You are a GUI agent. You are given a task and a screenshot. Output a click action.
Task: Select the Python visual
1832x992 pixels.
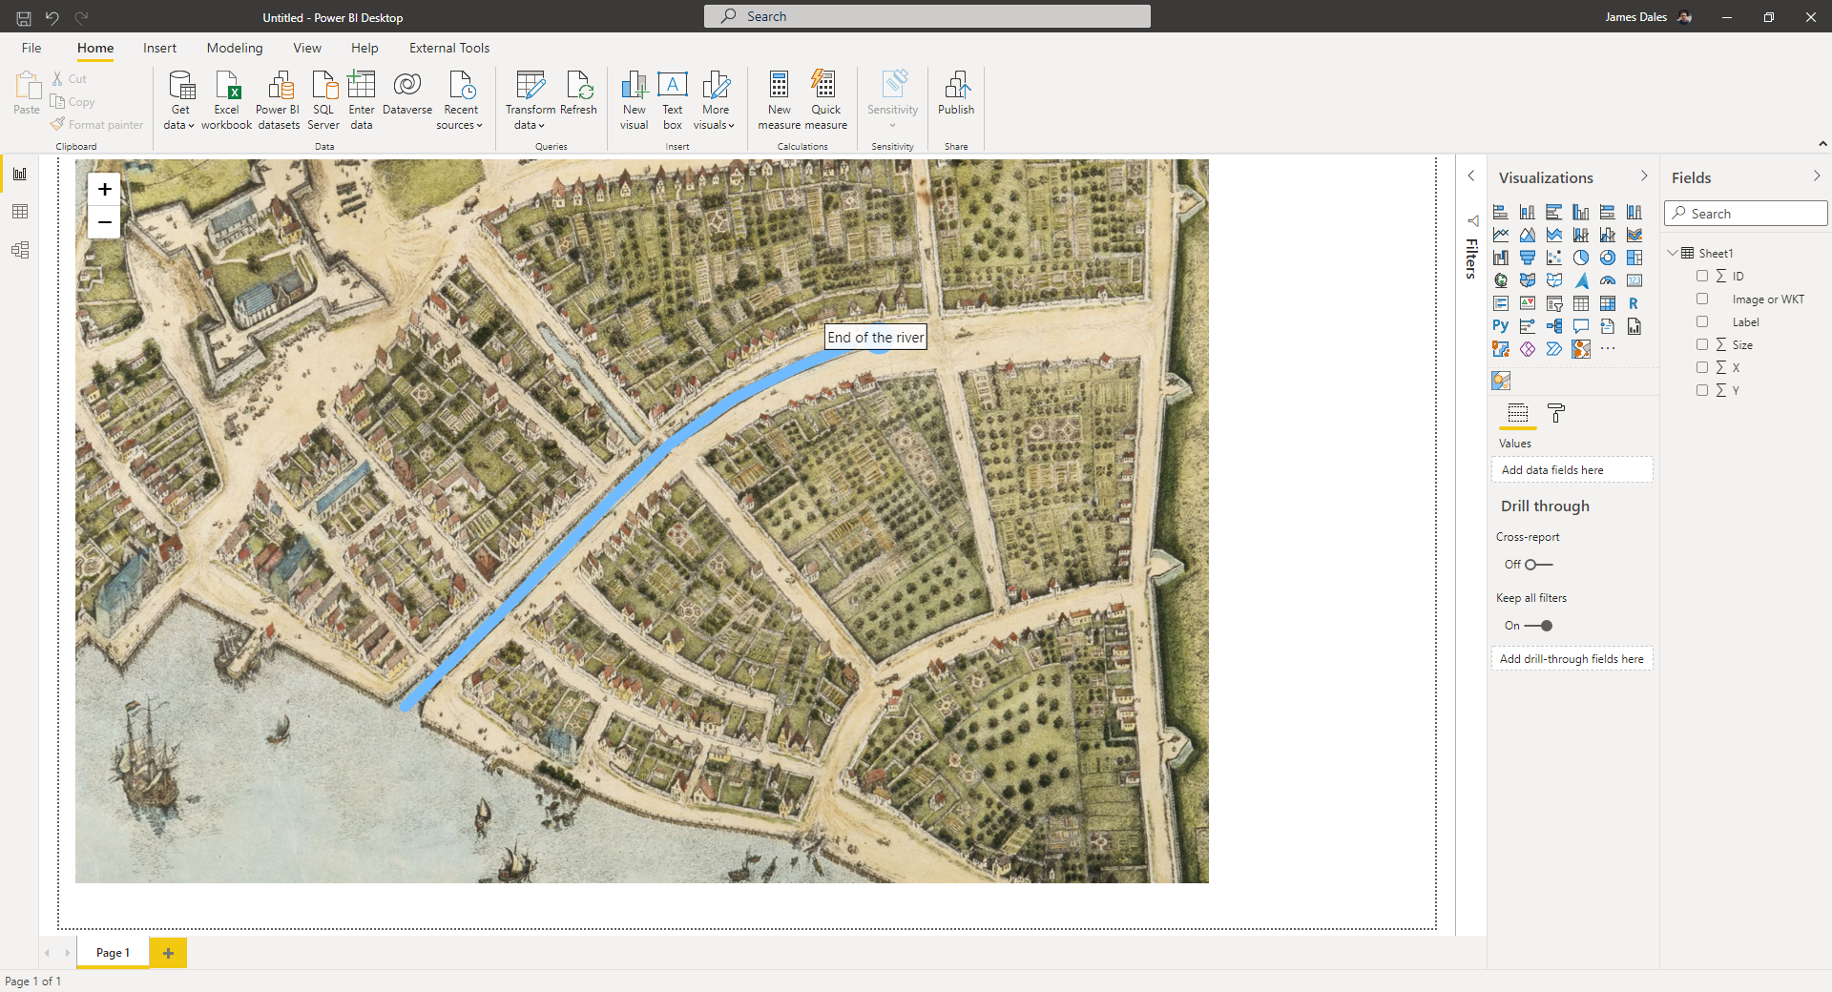click(1501, 326)
